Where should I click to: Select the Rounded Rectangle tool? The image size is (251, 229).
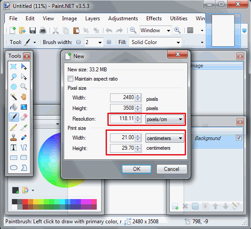point(24,158)
